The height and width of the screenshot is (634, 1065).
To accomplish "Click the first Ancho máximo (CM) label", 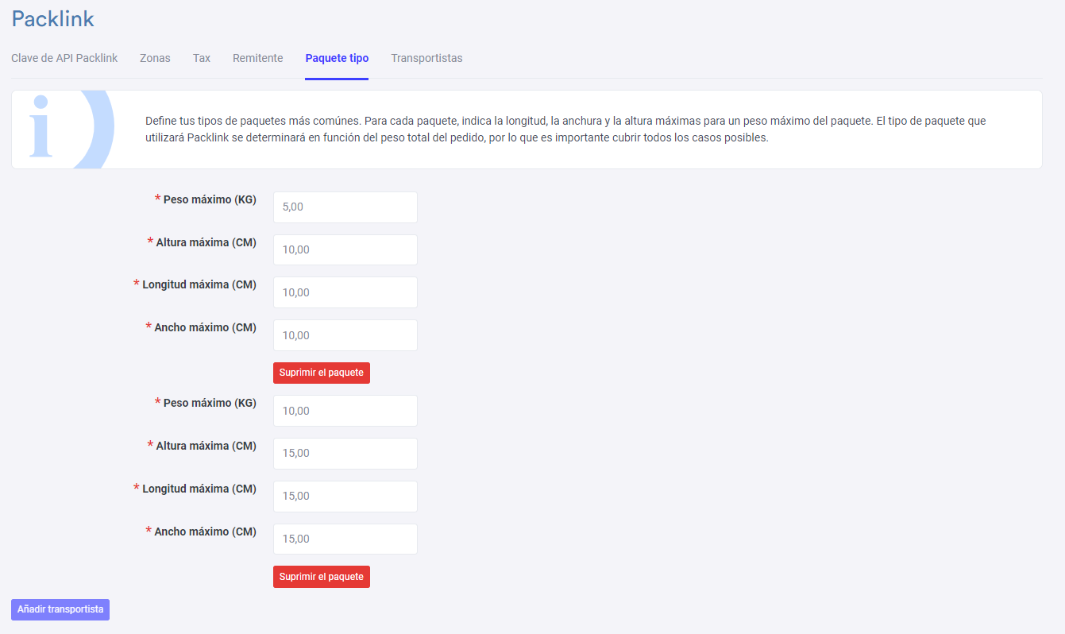I will pos(205,327).
